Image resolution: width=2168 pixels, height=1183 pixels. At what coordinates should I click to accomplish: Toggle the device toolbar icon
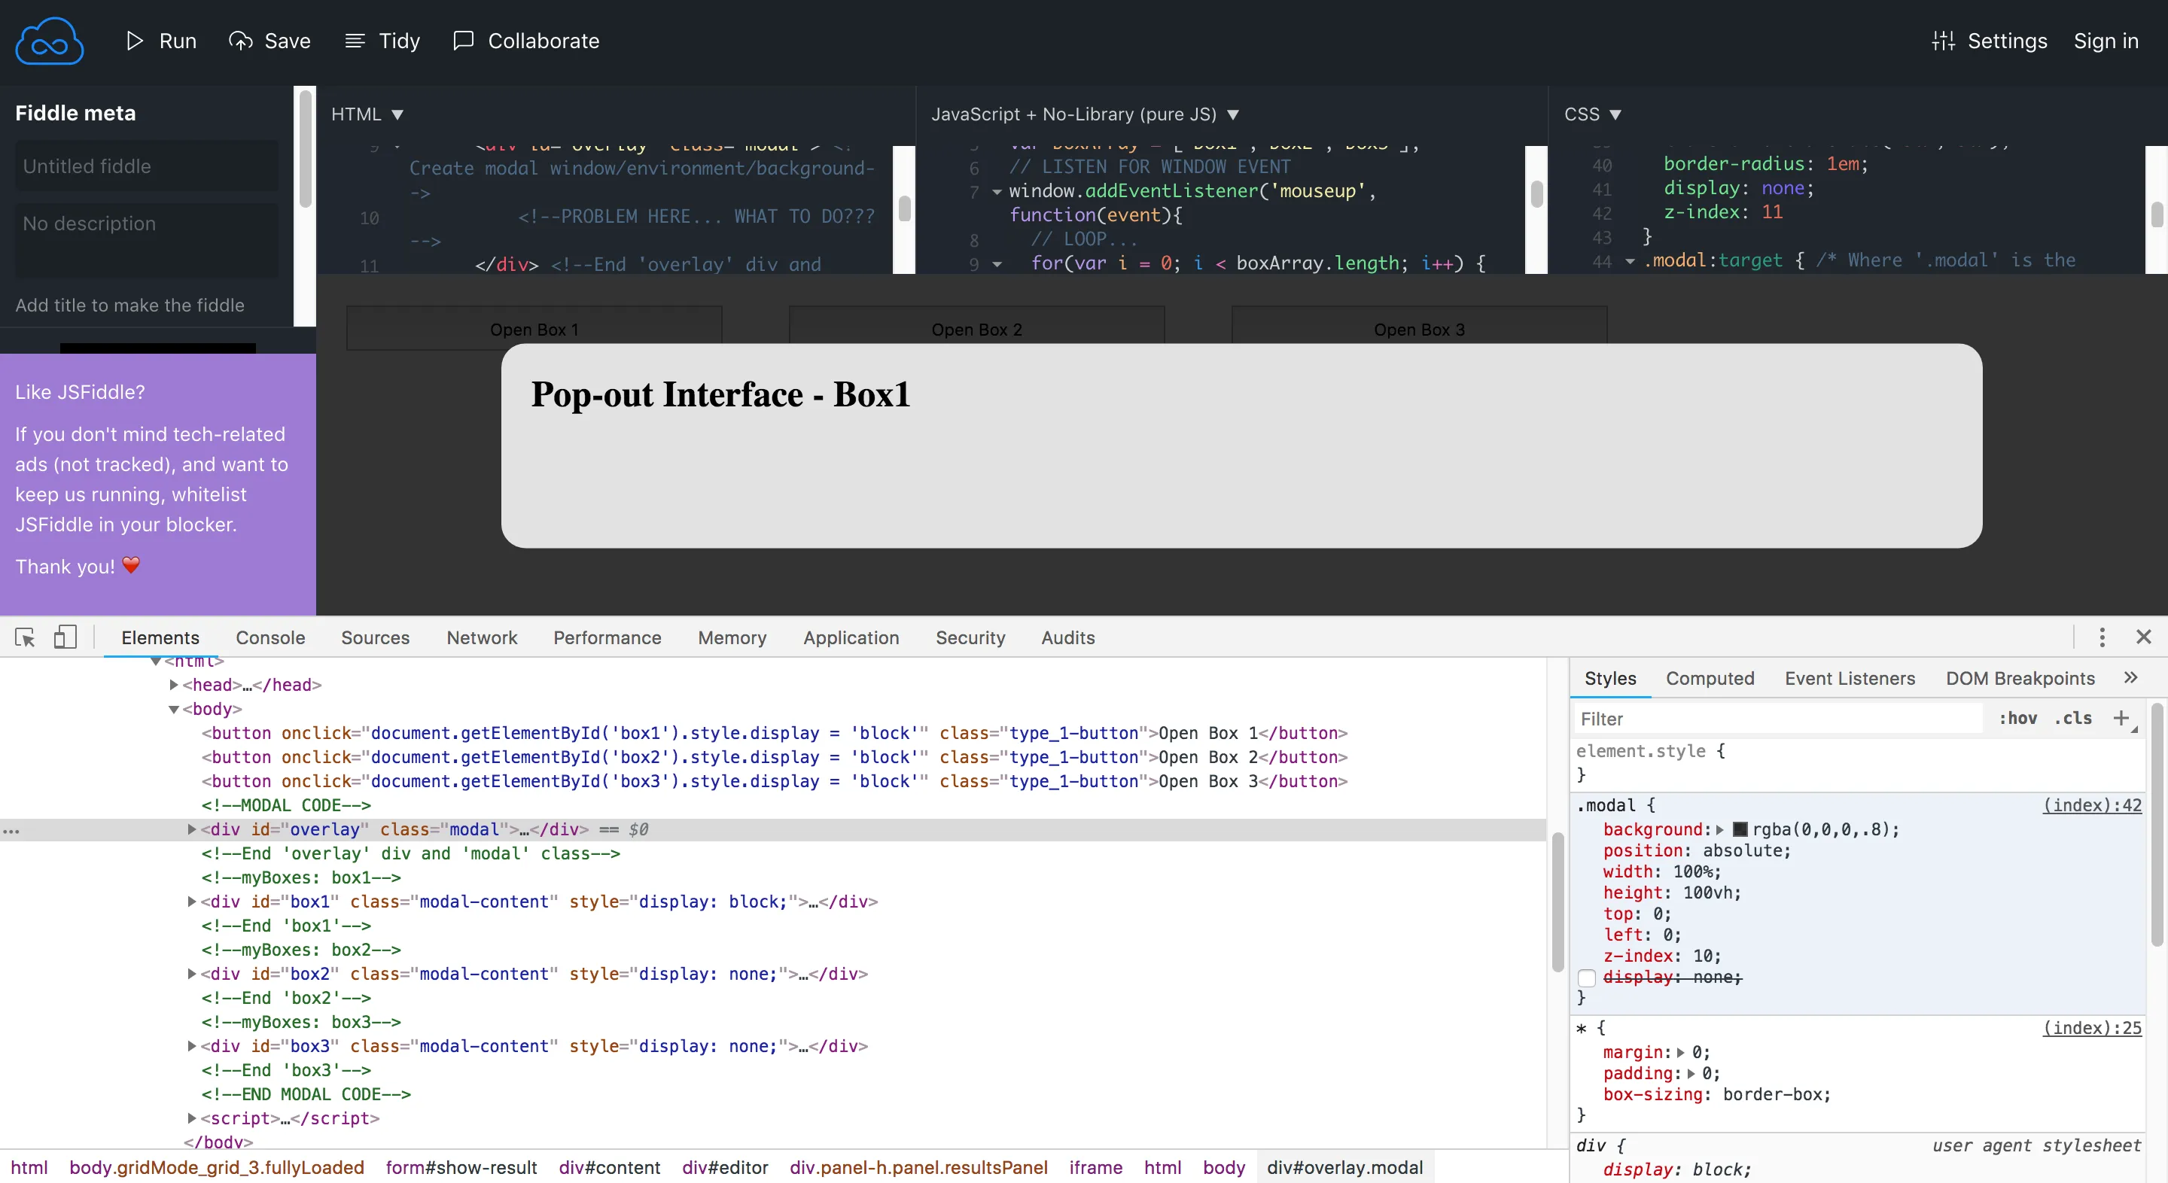(65, 637)
